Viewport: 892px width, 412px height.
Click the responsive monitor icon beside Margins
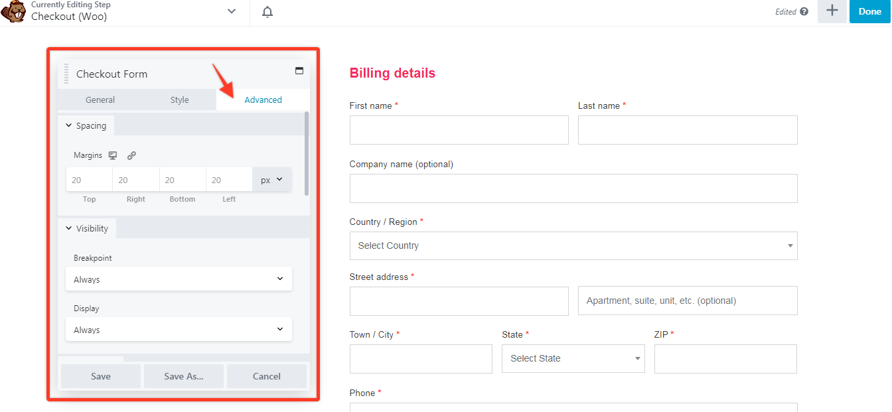113,155
